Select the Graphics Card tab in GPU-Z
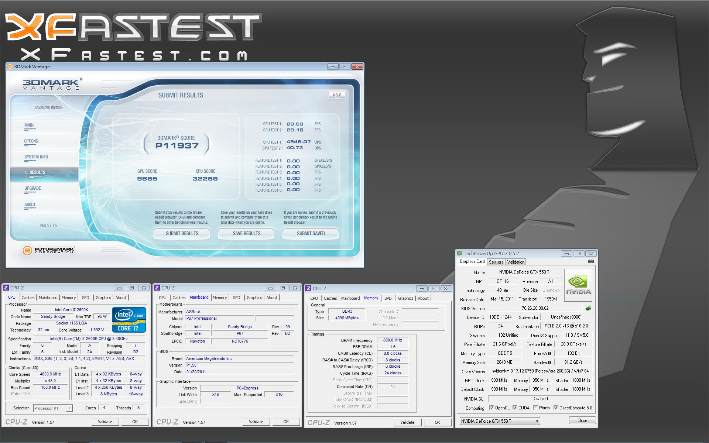This screenshot has height=443, width=709. [472, 261]
